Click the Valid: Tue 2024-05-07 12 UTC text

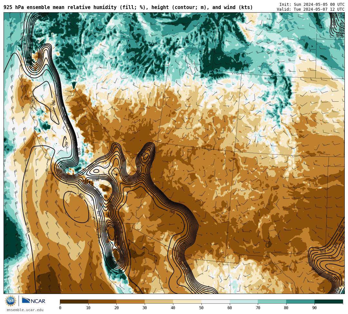coord(311,9)
